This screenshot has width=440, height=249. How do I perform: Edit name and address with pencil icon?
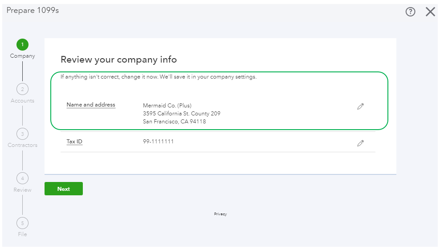tap(361, 107)
